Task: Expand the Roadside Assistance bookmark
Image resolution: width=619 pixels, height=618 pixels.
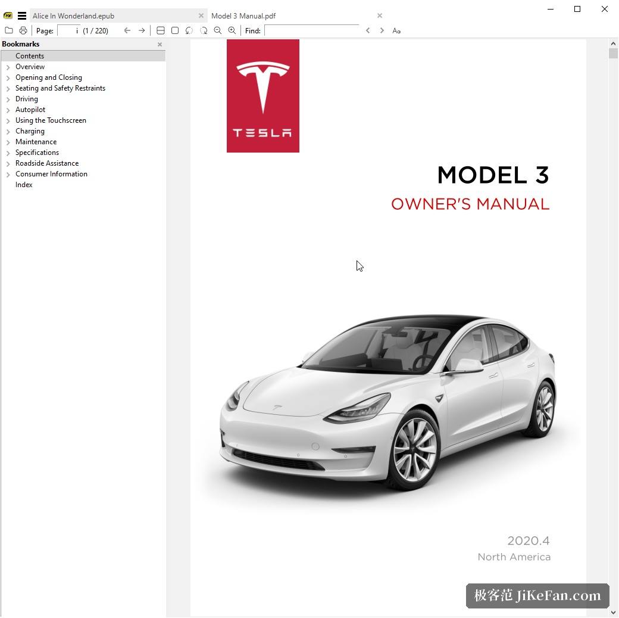Action: (8, 164)
